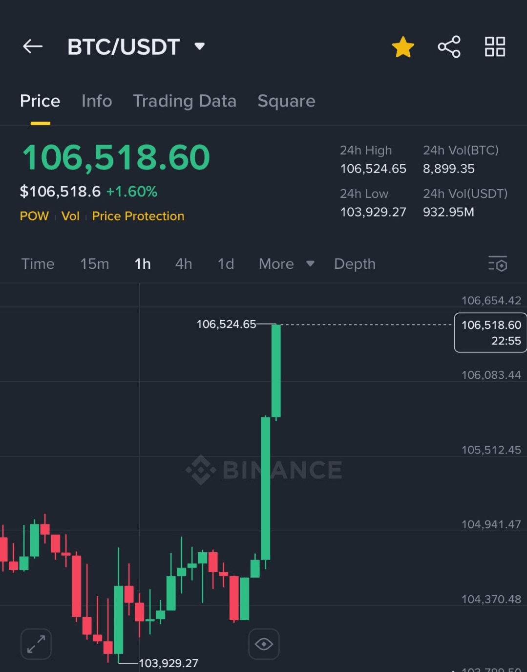
Task: Switch to the Square tab
Action: [286, 101]
